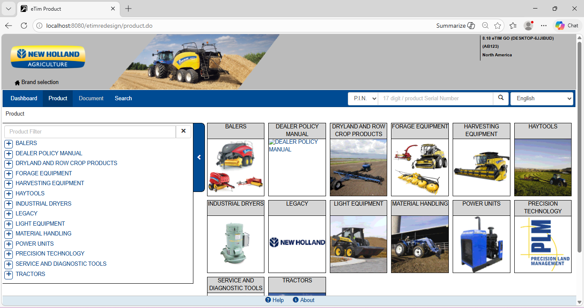This screenshot has width=584, height=308.
Task: Expand the FORAGE EQUIPMENT tree node
Action: point(9,174)
